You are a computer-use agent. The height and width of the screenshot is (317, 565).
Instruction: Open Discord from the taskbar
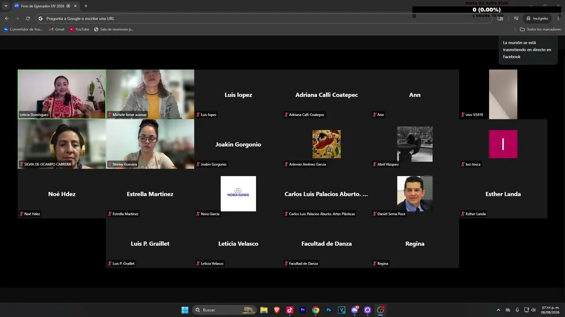click(x=354, y=310)
